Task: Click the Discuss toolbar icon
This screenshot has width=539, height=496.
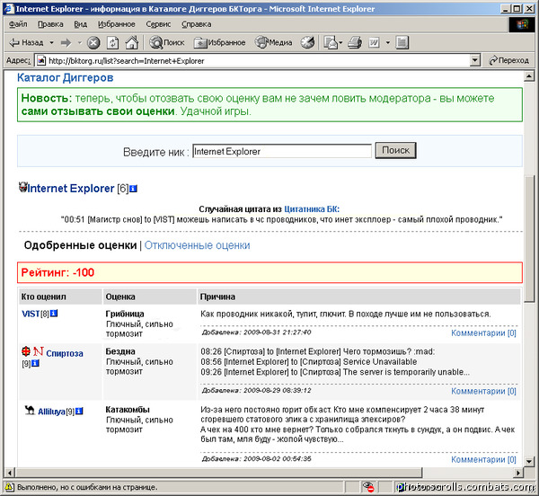Action: point(402,42)
